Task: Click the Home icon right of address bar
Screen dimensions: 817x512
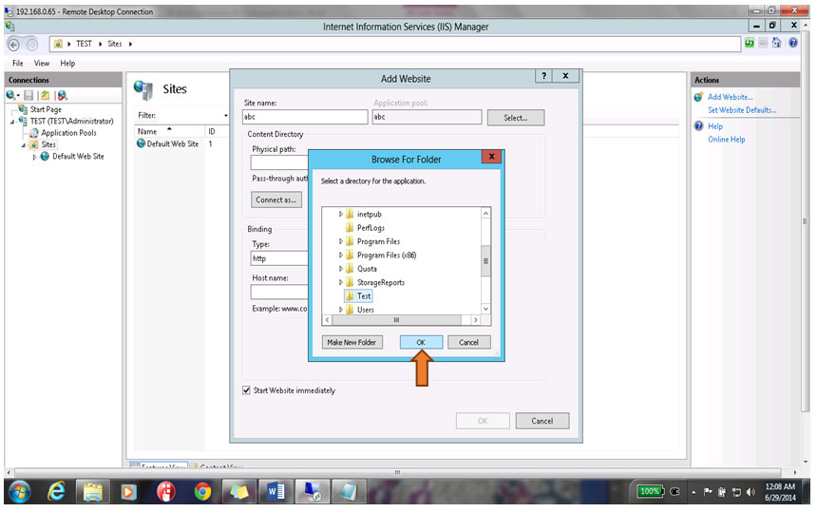Action: [777, 44]
